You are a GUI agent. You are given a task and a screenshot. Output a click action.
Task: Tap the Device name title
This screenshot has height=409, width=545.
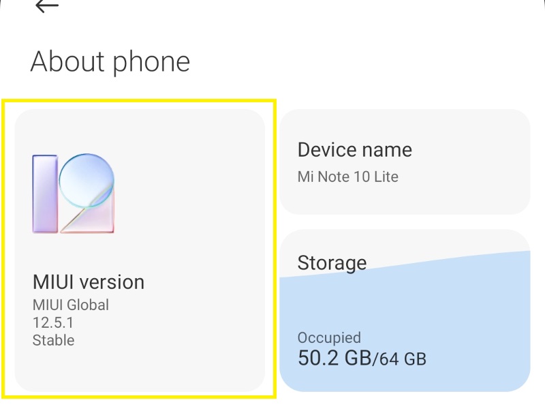pyautogui.click(x=354, y=150)
